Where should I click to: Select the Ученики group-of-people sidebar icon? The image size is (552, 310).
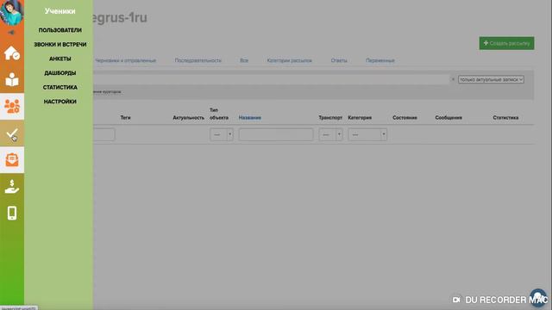[12, 106]
